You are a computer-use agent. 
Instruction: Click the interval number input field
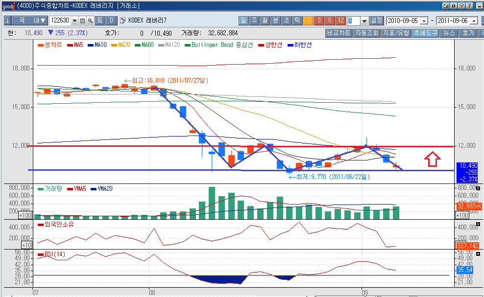click(353, 21)
